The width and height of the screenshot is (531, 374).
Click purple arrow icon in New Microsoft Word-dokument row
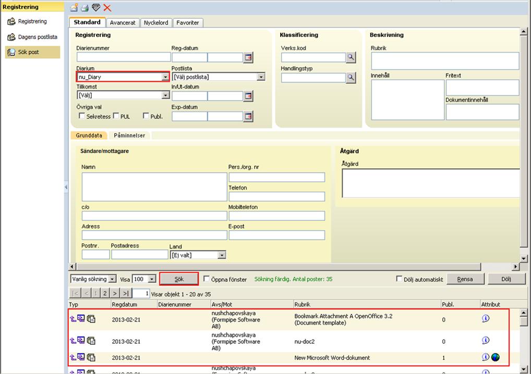(x=73, y=357)
